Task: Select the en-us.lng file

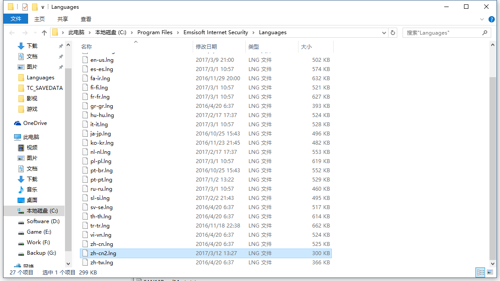Action: 102,60
